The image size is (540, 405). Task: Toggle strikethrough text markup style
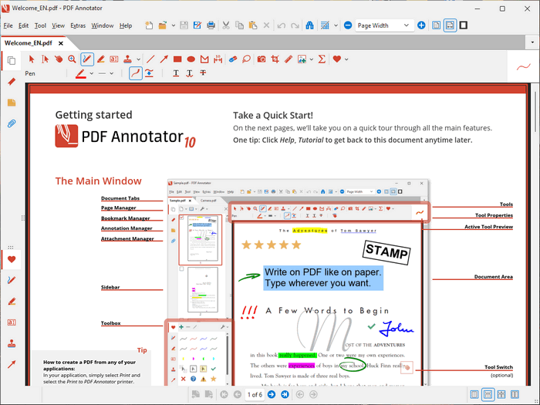pos(203,73)
